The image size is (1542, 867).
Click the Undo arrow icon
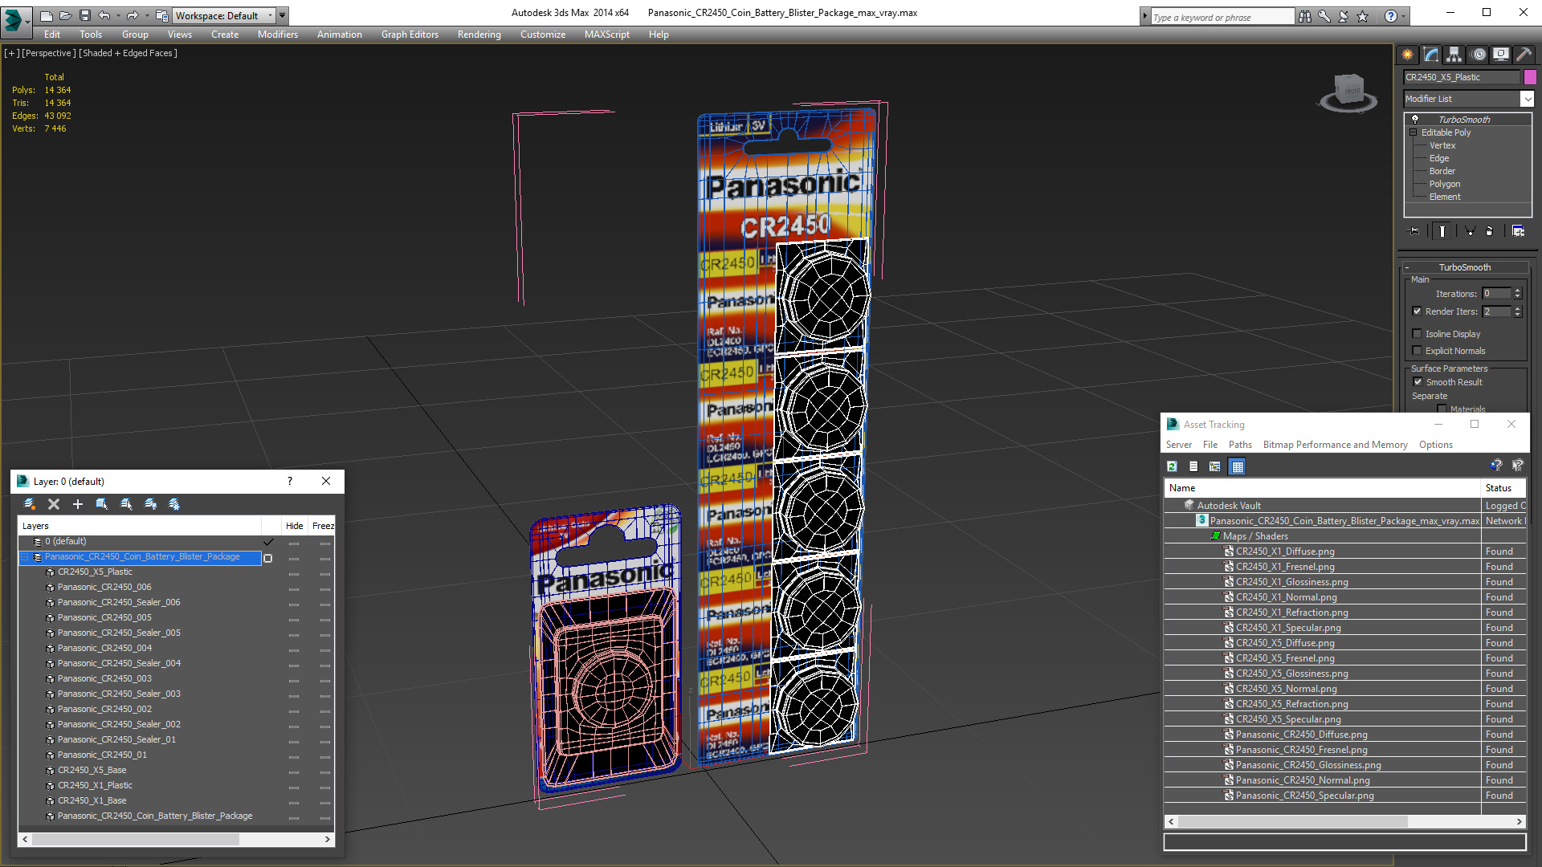coord(104,15)
